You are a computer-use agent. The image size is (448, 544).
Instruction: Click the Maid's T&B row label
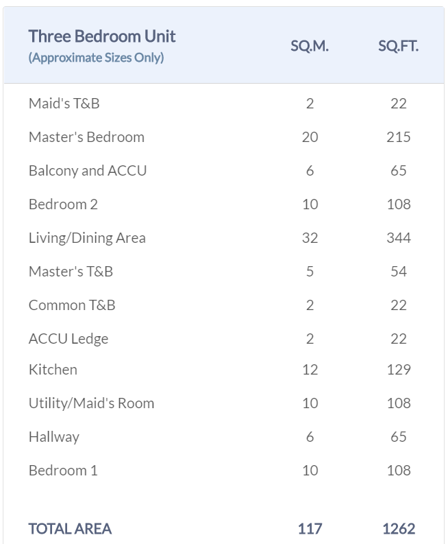coord(64,104)
